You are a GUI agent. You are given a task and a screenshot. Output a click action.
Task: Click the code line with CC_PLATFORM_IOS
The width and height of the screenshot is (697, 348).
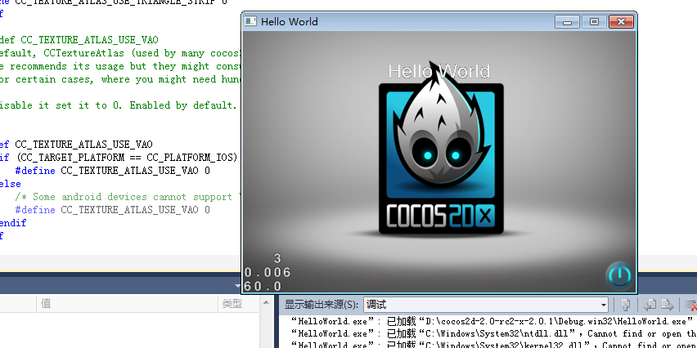[119, 158]
